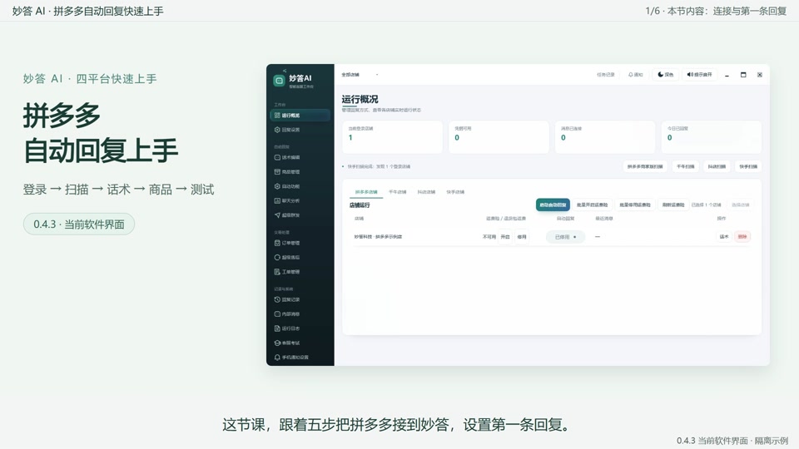Minimize the 妙答AI window
799x449 pixels.
click(x=727, y=75)
